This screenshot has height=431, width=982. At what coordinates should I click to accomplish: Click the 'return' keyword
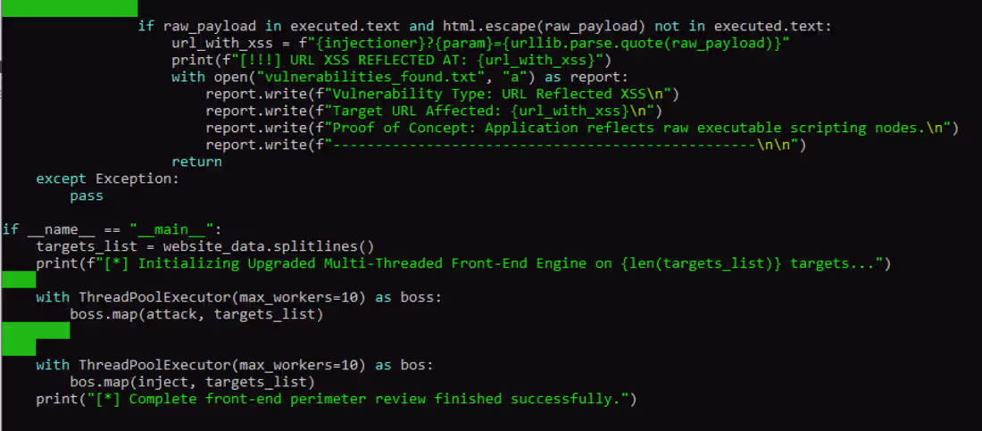tap(196, 162)
